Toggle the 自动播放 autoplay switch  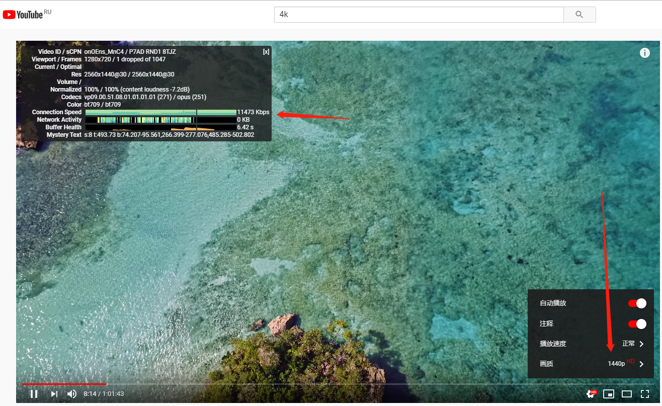click(637, 303)
